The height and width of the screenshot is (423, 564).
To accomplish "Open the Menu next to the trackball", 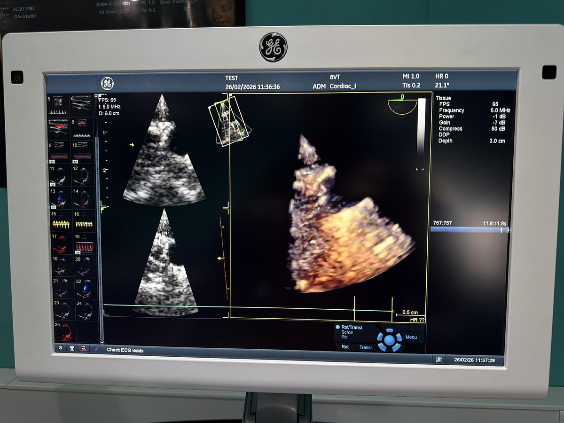I will pyautogui.click(x=411, y=337).
